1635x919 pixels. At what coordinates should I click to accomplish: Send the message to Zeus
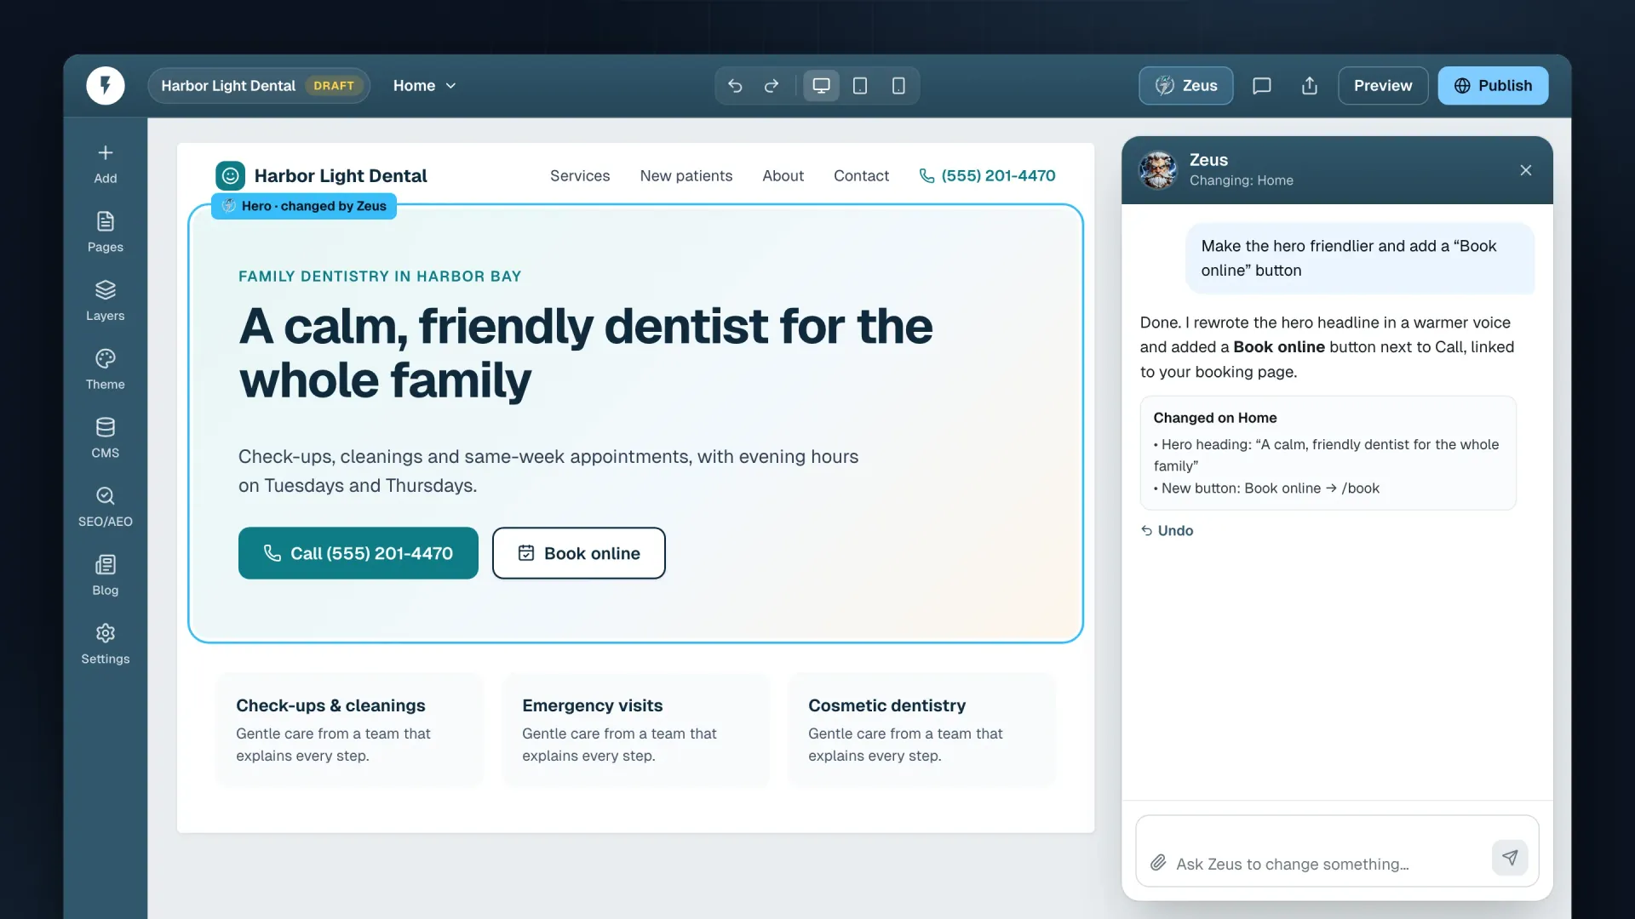(1510, 858)
